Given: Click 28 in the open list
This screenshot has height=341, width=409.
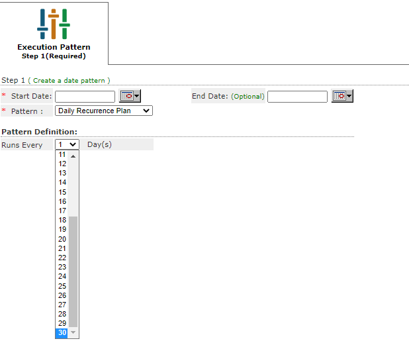Looking at the screenshot, I should tap(62, 314).
